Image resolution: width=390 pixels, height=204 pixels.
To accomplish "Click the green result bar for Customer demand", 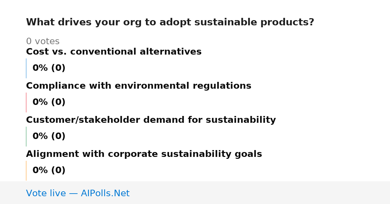I will coord(26,136).
